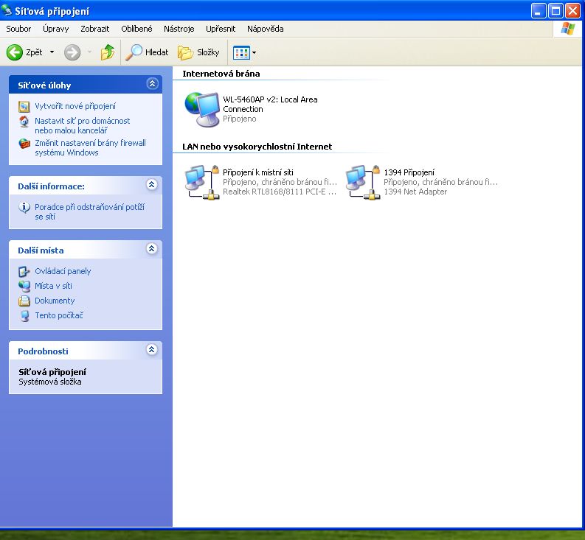Collapse the Podrobnosti panel
The width and height of the screenshot is (585, 540).
(152, 350)
